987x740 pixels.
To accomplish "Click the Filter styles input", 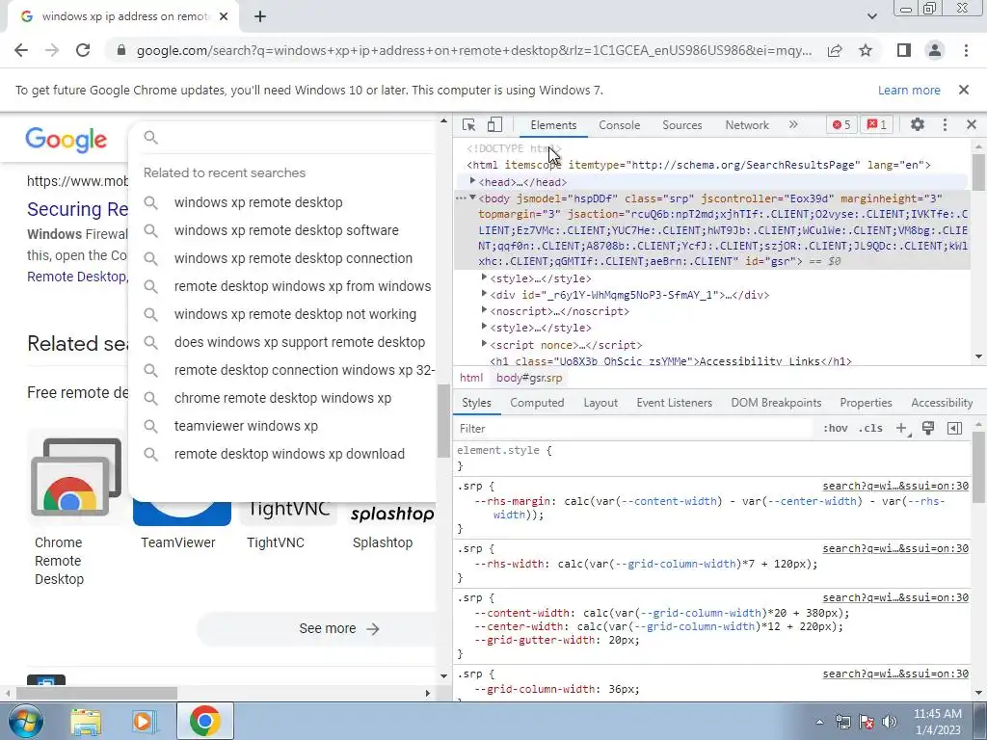I will (x=636, y=428).
